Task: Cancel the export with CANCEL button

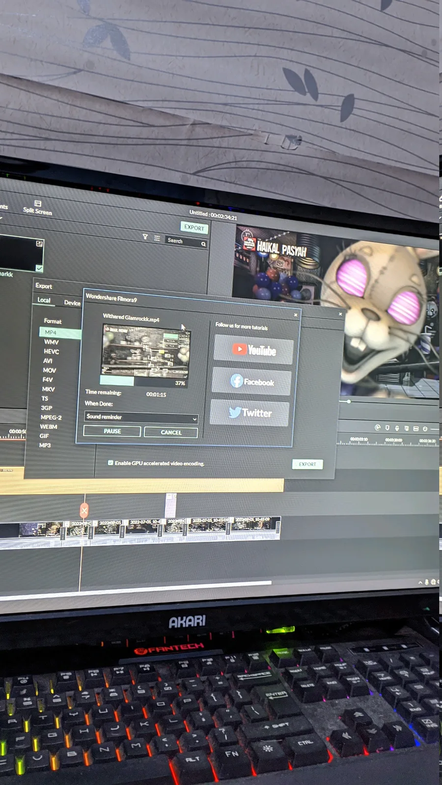Action: (x=171, y=432)
